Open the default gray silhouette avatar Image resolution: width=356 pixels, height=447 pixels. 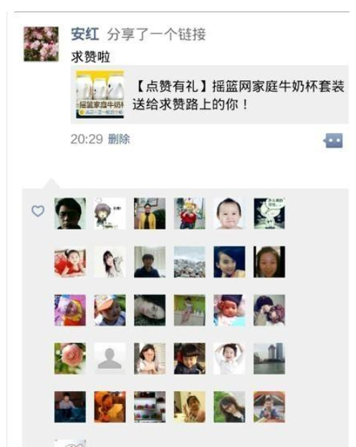pyautogui.click(x=110, y=359)
